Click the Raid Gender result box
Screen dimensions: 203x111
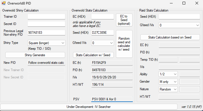coord(190,82)
